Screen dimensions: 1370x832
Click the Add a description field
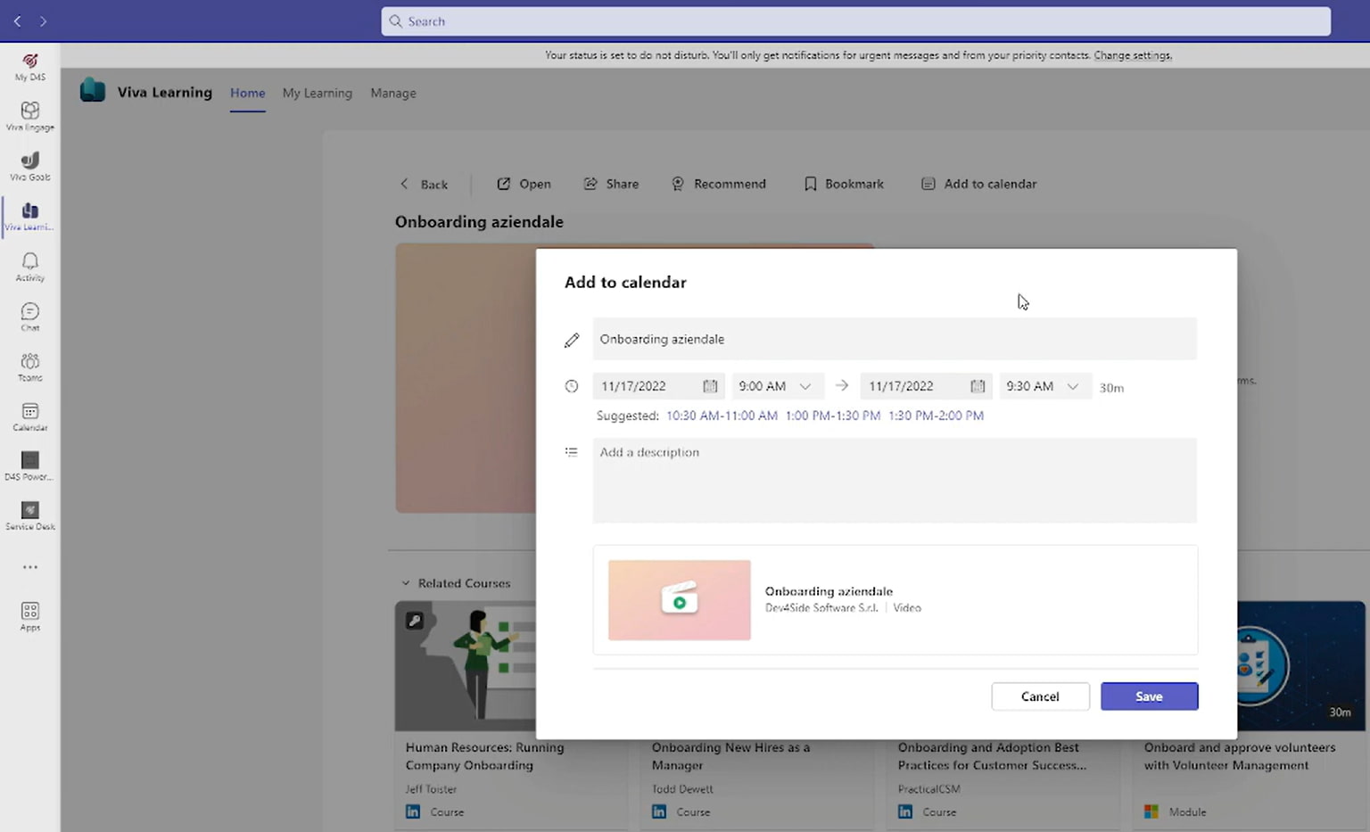click(x=894, y=480)
